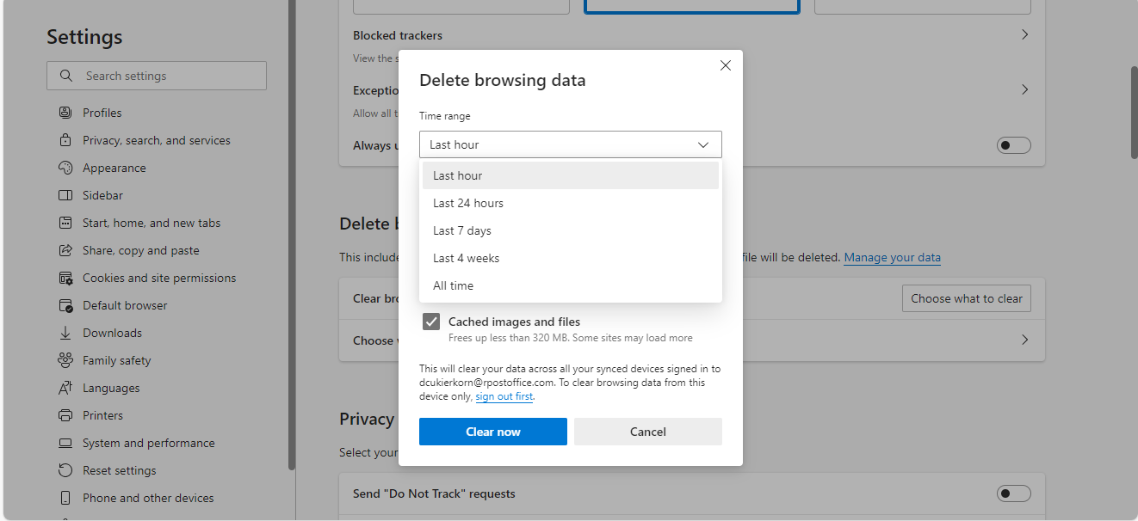Click the Privacy, search, and services lock icon
1138x521 pixels.
pyautogui.click(x=65, y=140)
